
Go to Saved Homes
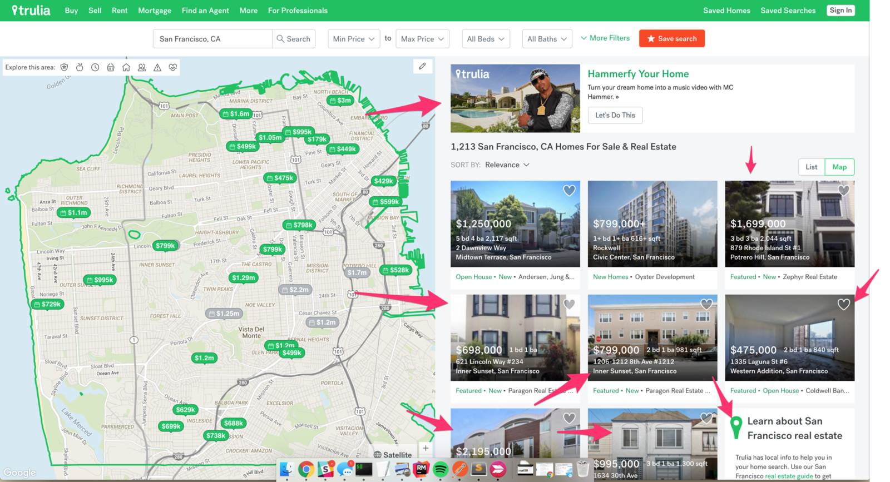(x=726, y=11)
